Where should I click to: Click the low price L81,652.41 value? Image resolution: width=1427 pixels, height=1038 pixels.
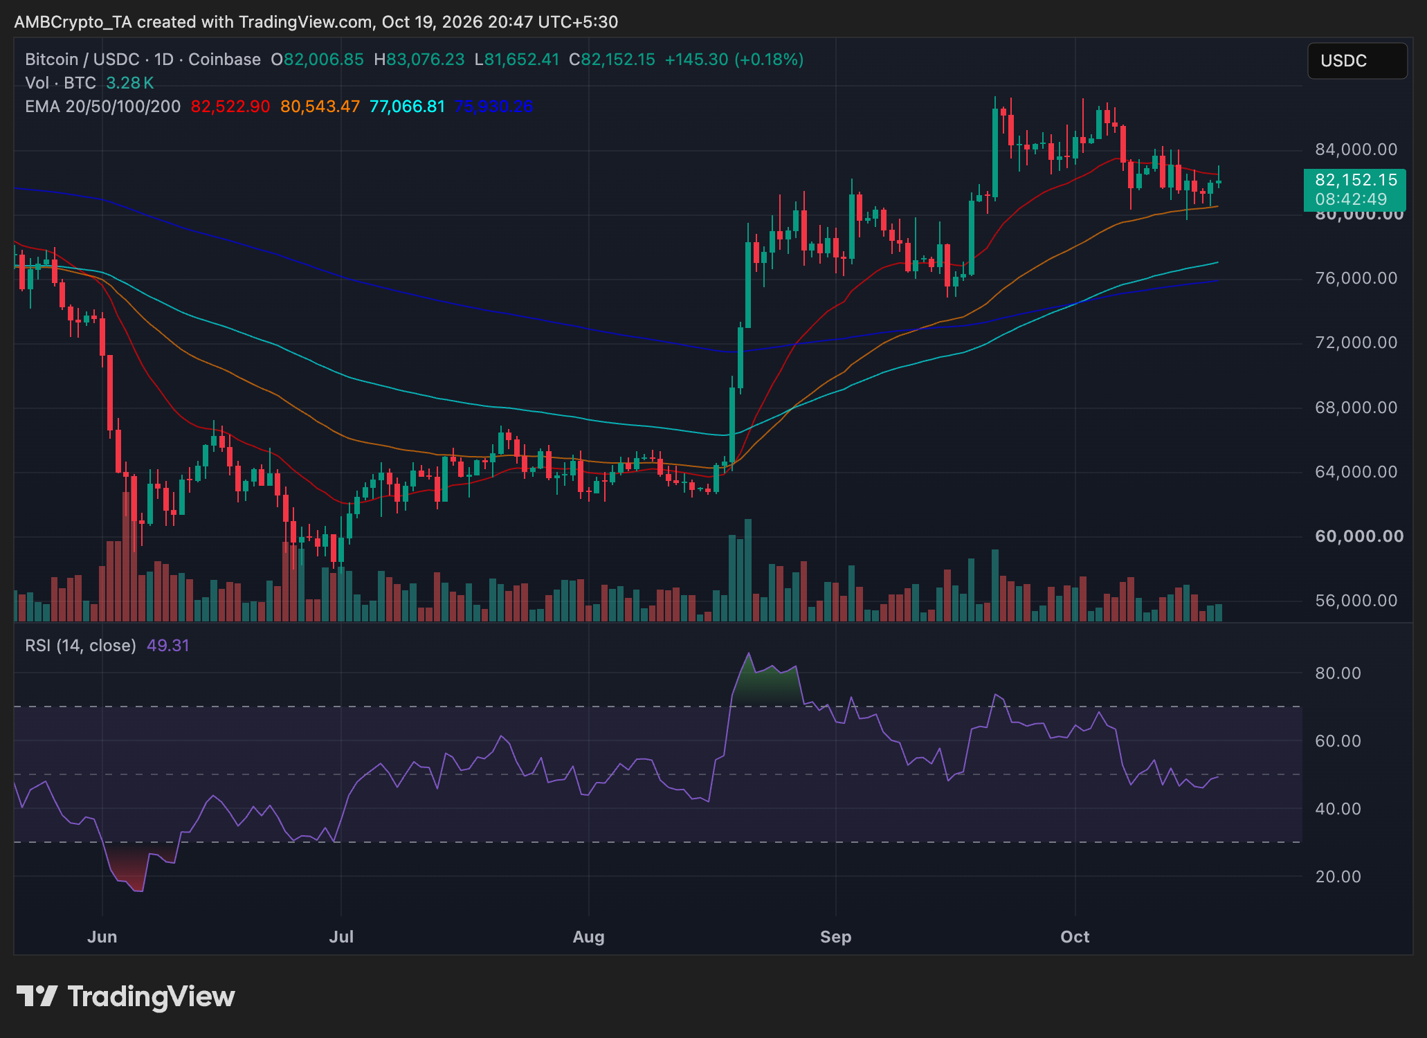pyautogui.click(x=517, y=60)
